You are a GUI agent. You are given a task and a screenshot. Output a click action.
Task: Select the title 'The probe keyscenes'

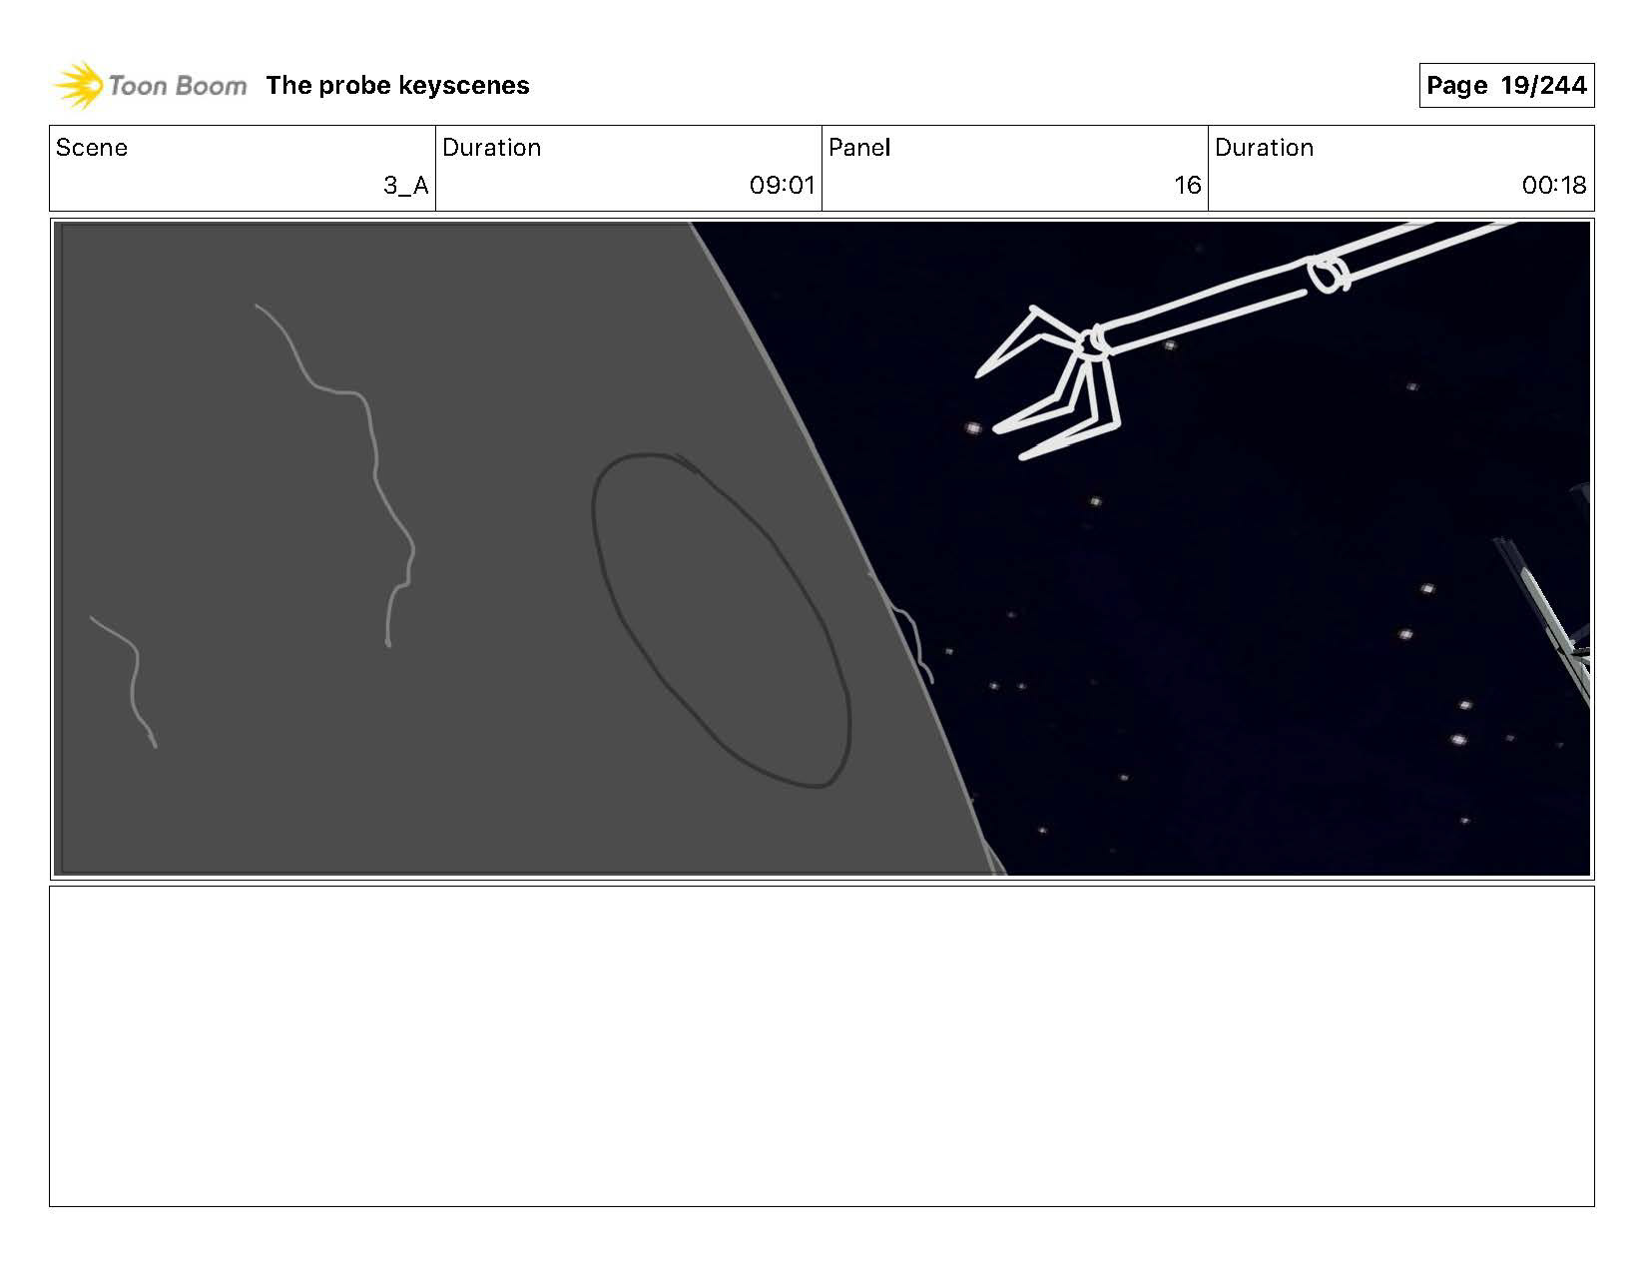pos(397,86)
